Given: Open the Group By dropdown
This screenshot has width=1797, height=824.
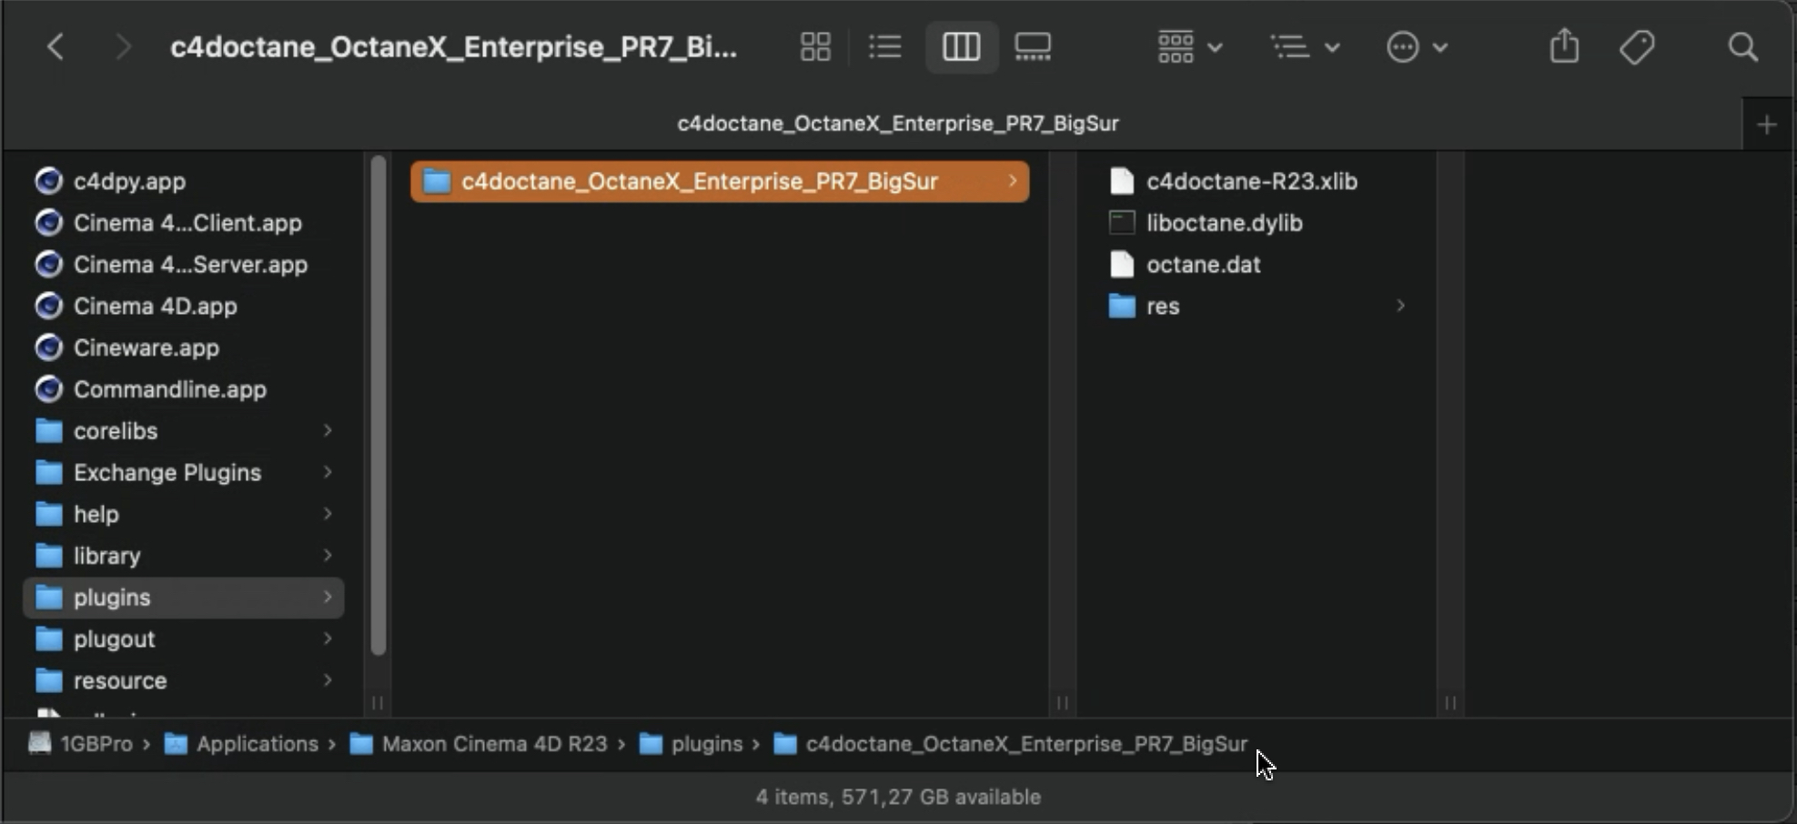Looking at the screenshot, I should pos(1189,46).
